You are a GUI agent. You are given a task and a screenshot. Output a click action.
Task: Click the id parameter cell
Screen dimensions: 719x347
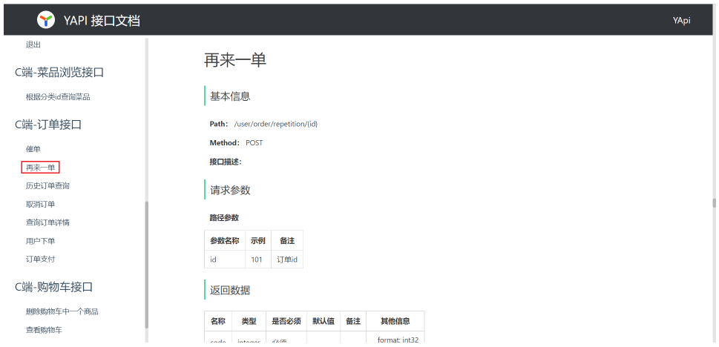coord(225,260)
